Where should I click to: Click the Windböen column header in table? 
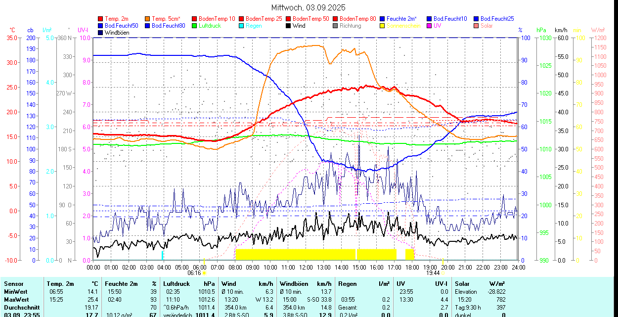(294, 284)
